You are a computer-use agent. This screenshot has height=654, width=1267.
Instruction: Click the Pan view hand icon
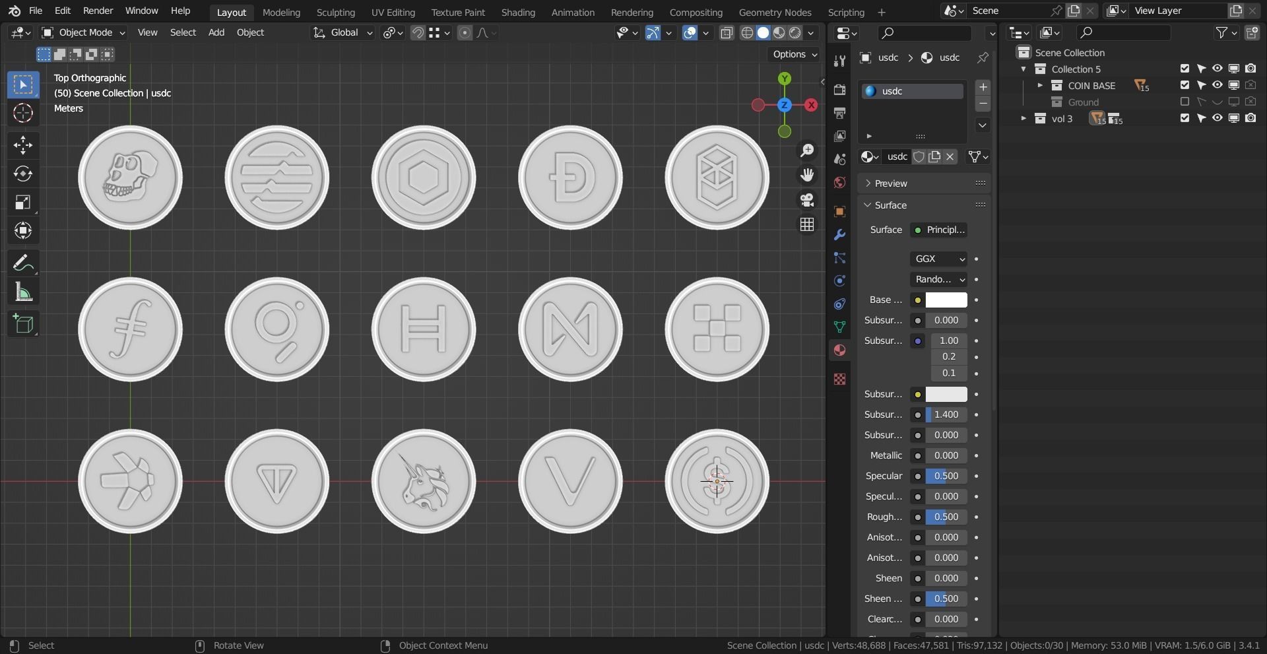(806, 175)
